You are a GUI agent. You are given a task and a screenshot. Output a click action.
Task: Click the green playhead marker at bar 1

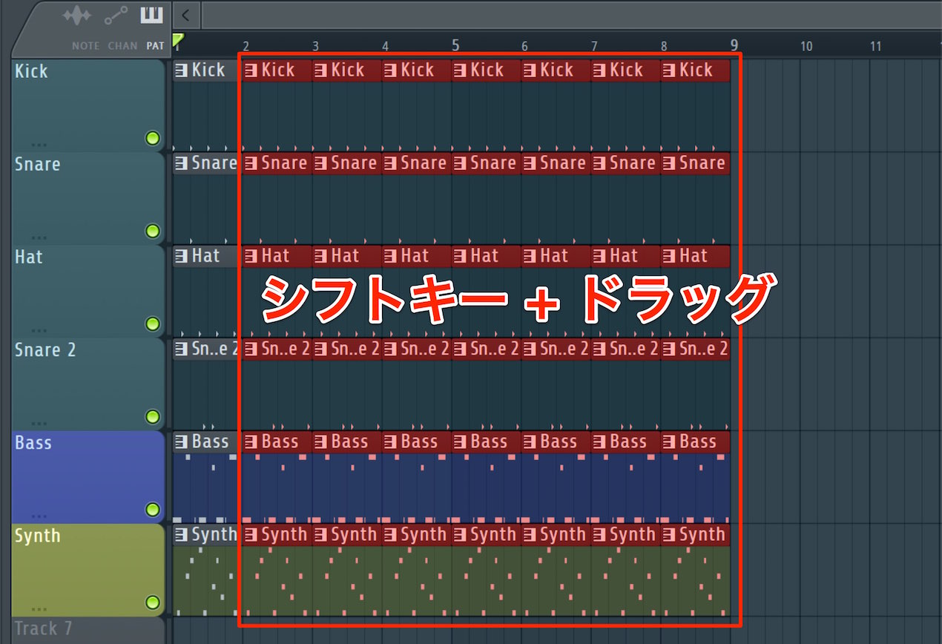pyautogui.click(x=177, y=39)
